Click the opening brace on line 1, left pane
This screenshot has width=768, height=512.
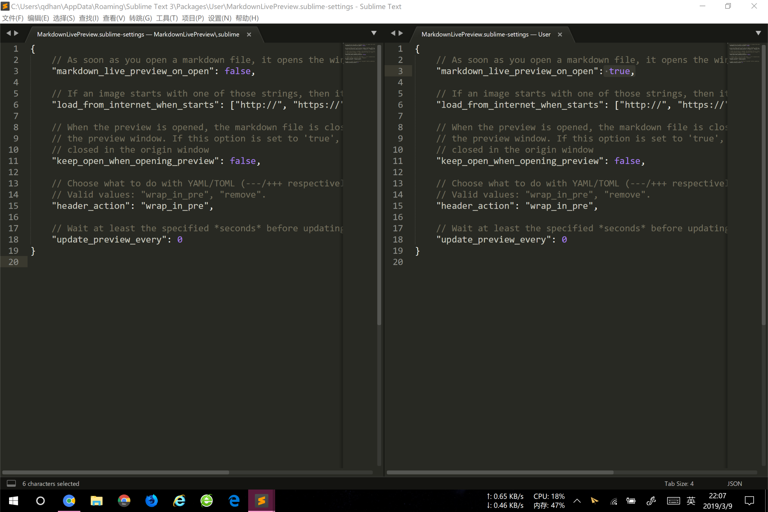point(33,49)
